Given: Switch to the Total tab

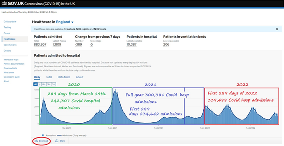Looking at the screenshot, I should click(49, 77).
